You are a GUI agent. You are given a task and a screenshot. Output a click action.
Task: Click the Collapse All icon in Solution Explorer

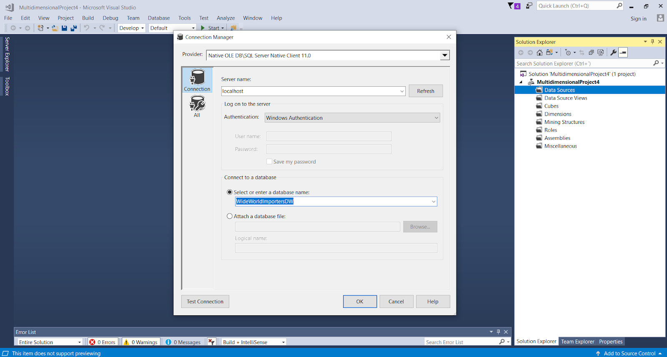point(591,53)
